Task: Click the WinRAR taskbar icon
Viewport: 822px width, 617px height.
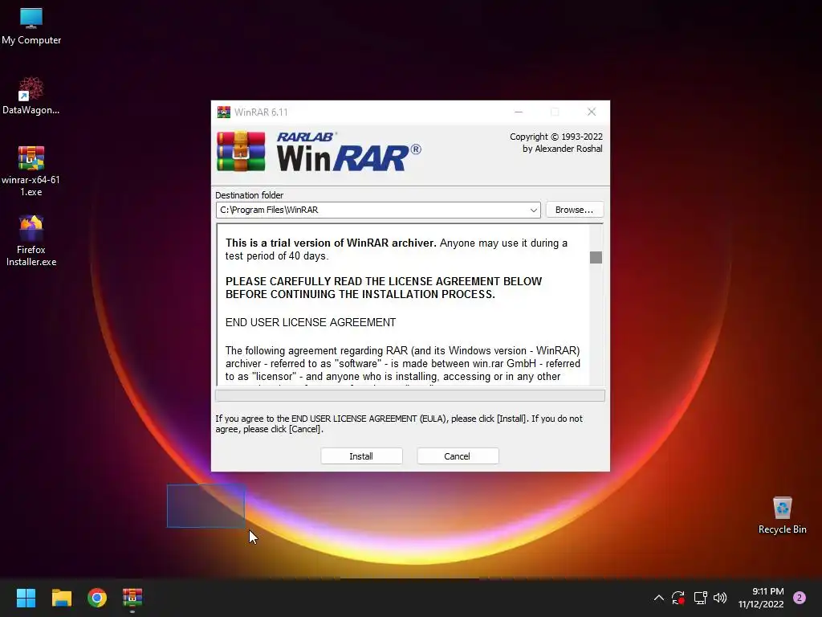Action: 132,598
